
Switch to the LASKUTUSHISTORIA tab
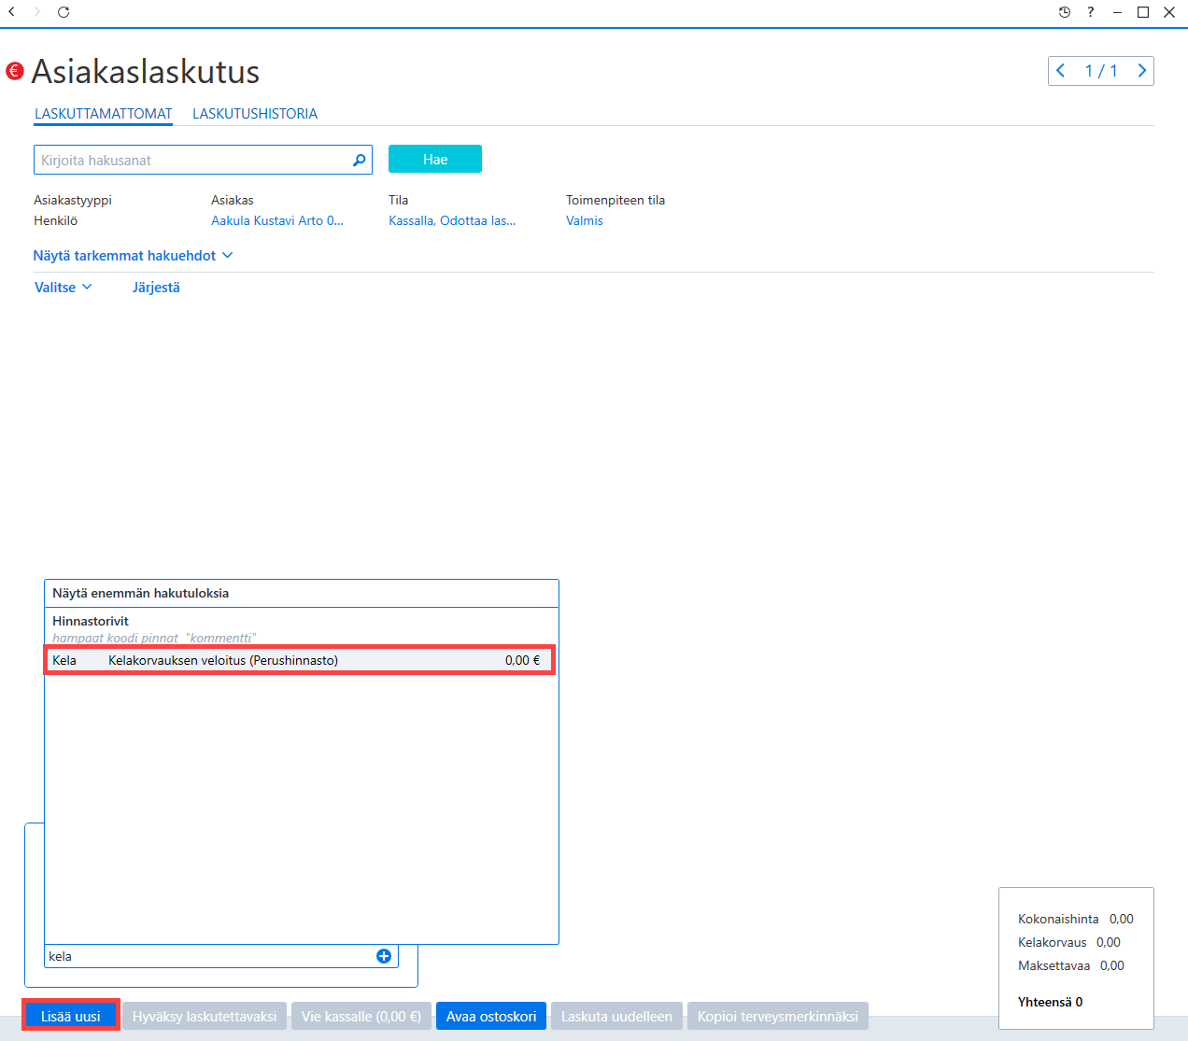[x=255, y=114]
